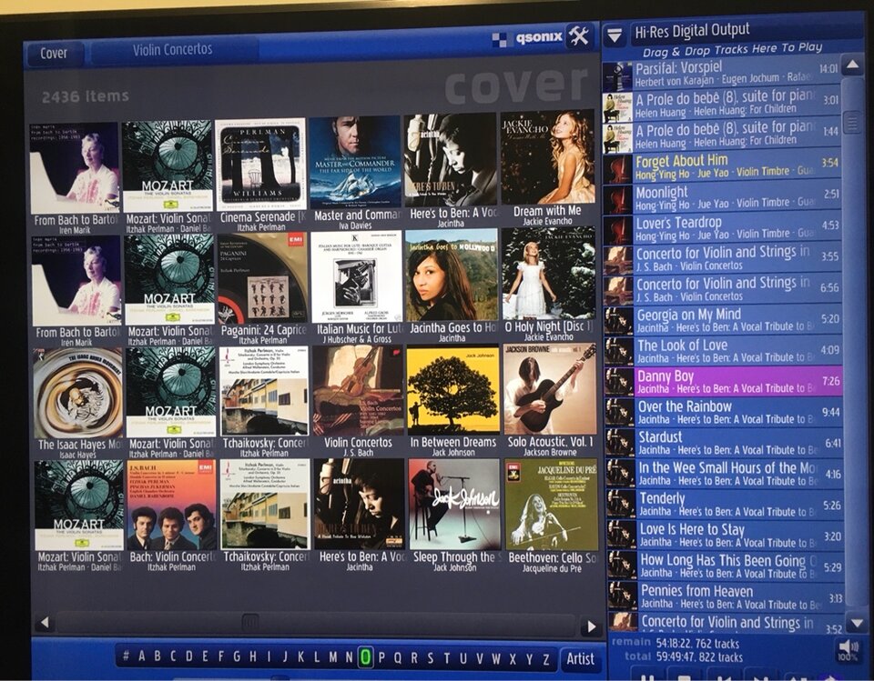Screen dimensions: 874x681
Task: Open the qsonix tools wrench icon
Action: (x=580, y=37)
